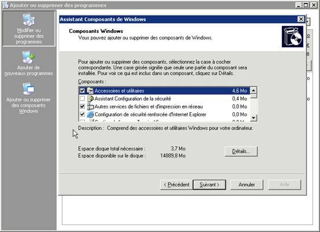Image resolution: width=320 pixels, height=232 pixels.
Task: Check the Assistant Configuration de la sécurité checkbox
Action: [x=82, y=98]
